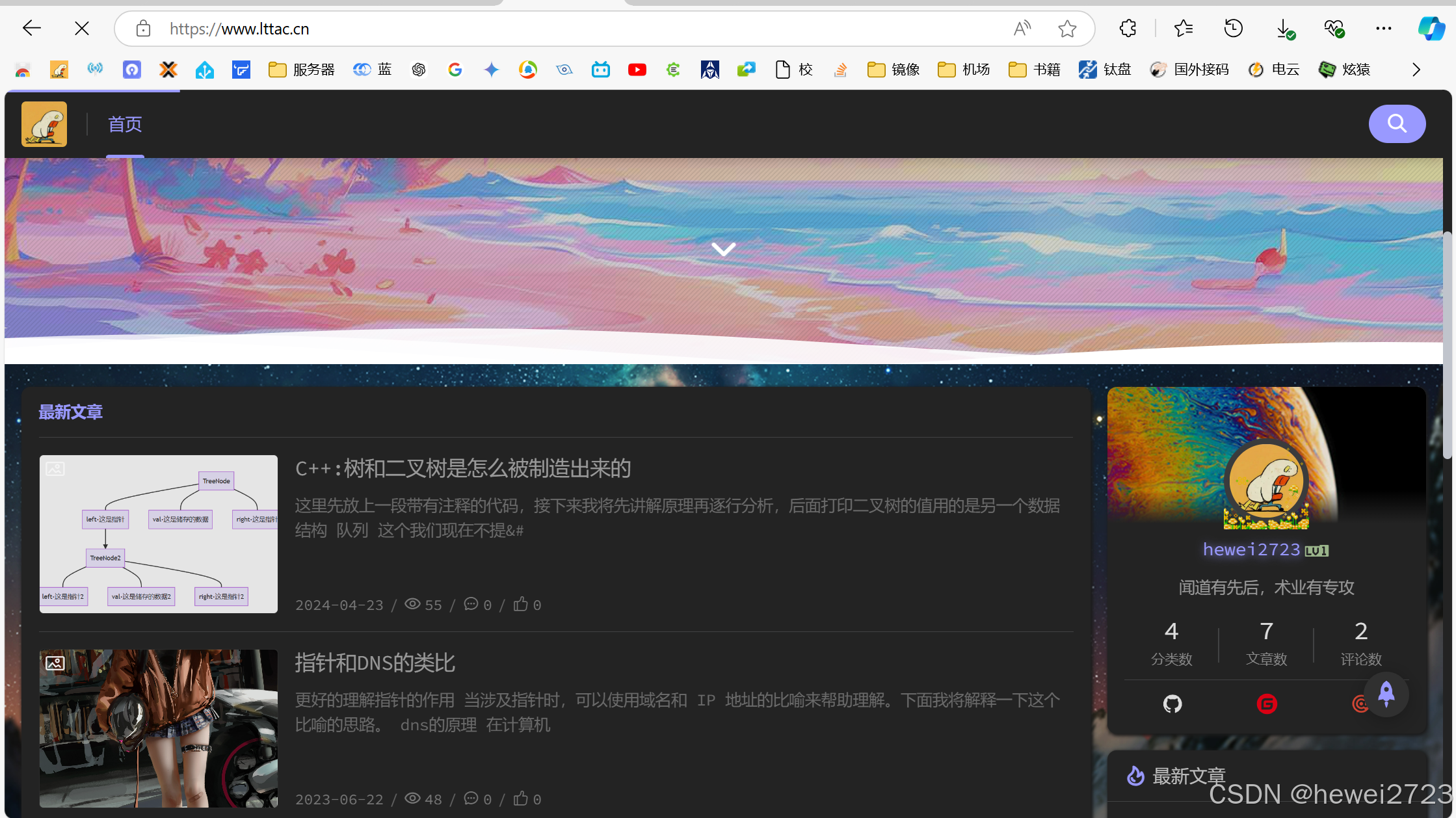Expand the banner with the down chevron
Viewport: 1456px width, 818px height.
(722, 248)
